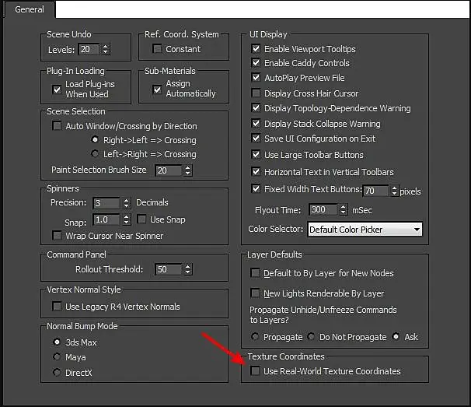Increase Scene Undo Levels spinner
This screenshot has height=407, width=471.
tap(106, 47)
